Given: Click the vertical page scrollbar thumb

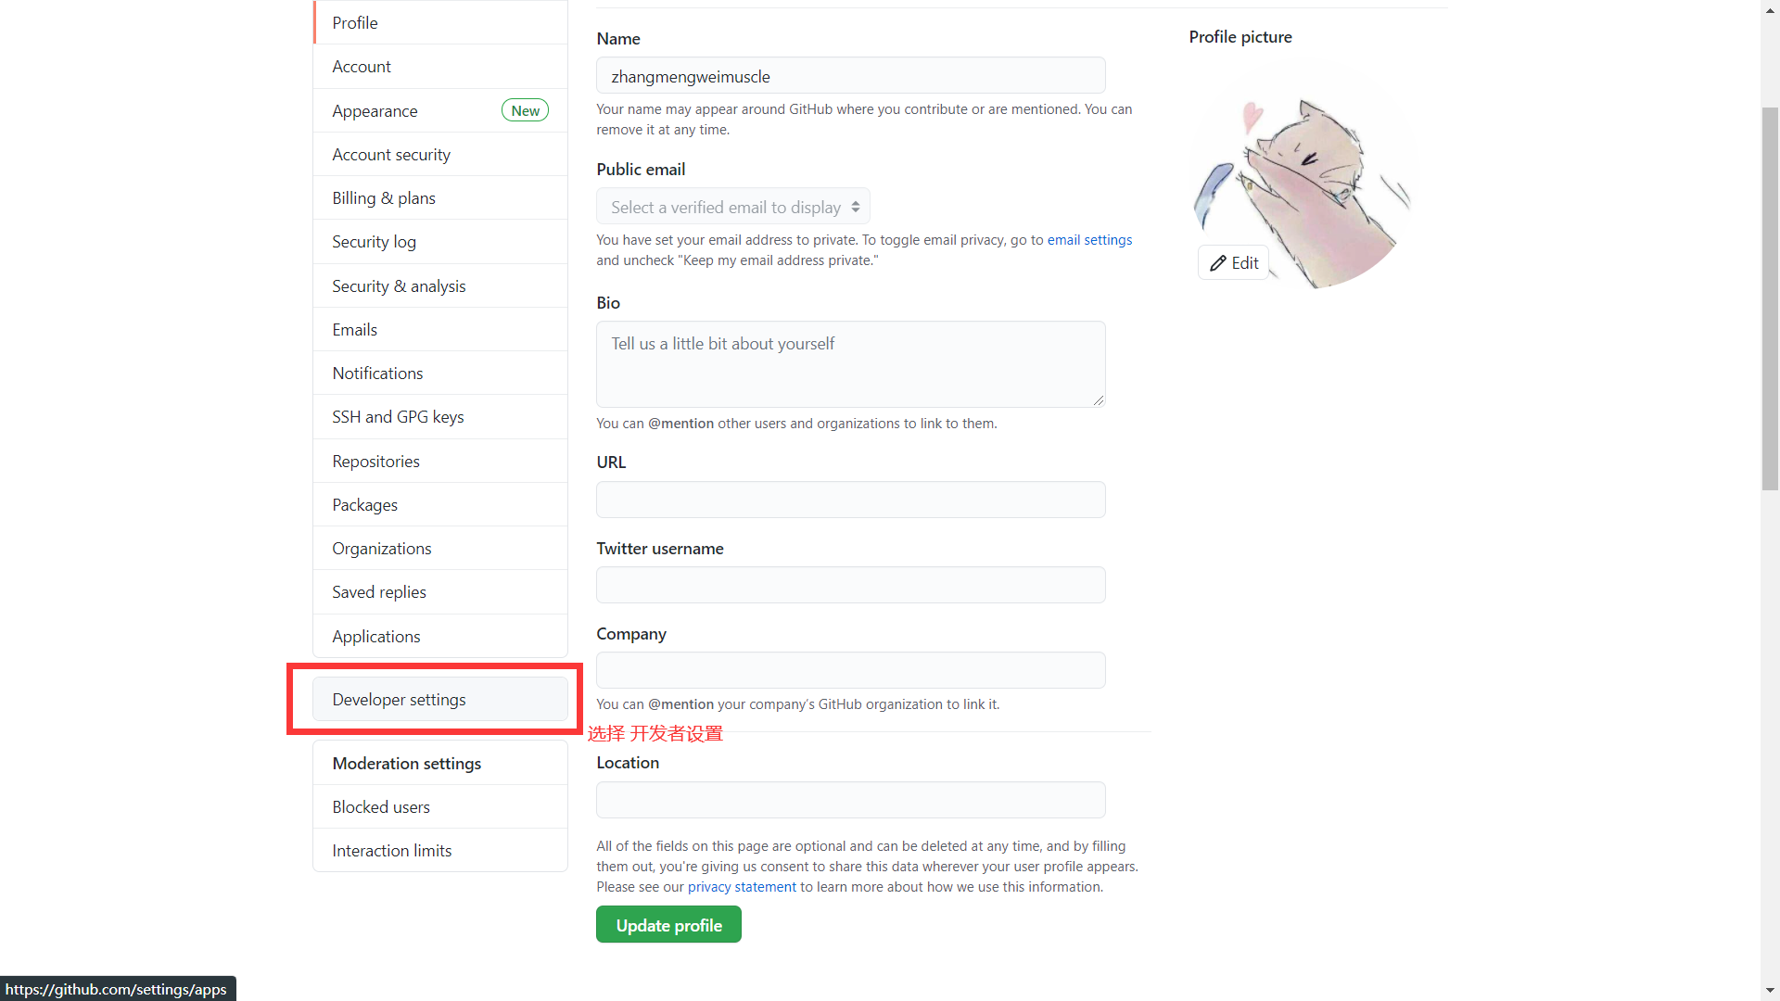Looking at the screenshot, I should (1771, 298).
